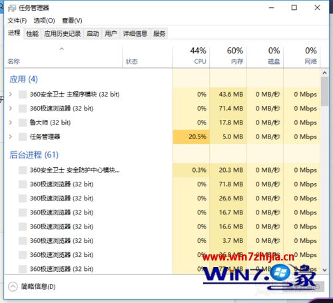The height and width of the screenshot is (303, 333).
Task: Switch to the 性能 tab
Action: pos(32,33)
